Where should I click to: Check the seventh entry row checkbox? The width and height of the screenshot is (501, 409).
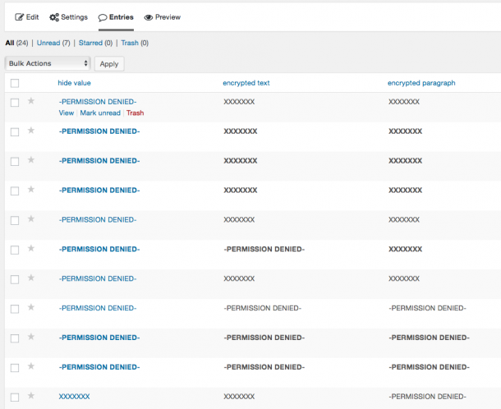pos(15,279)
